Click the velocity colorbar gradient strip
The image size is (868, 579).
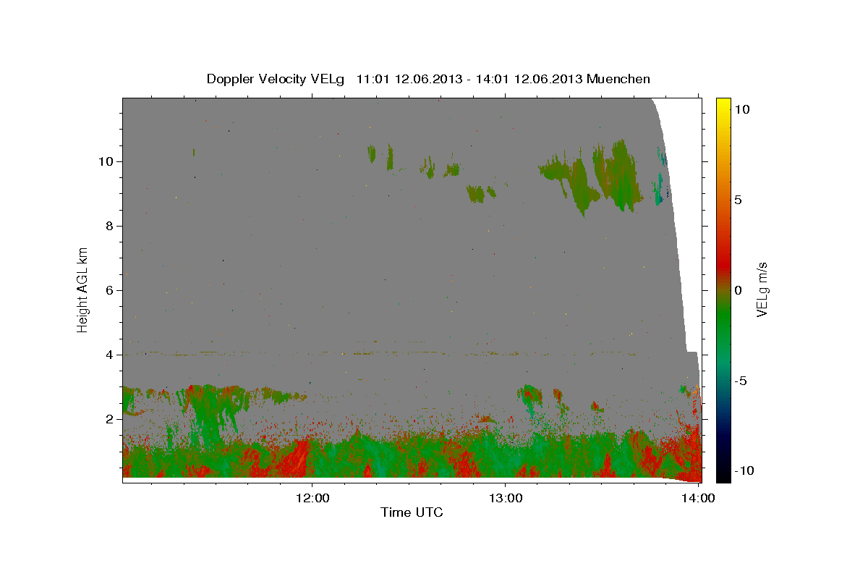pyautogui.click(x=723, y=289)
